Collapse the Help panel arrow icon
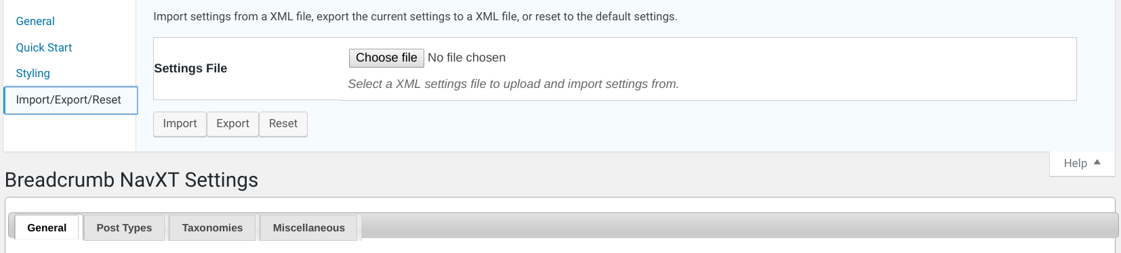Viewport: 1121px width, 253px height. pyautogui.click(x=1097, y=162)
